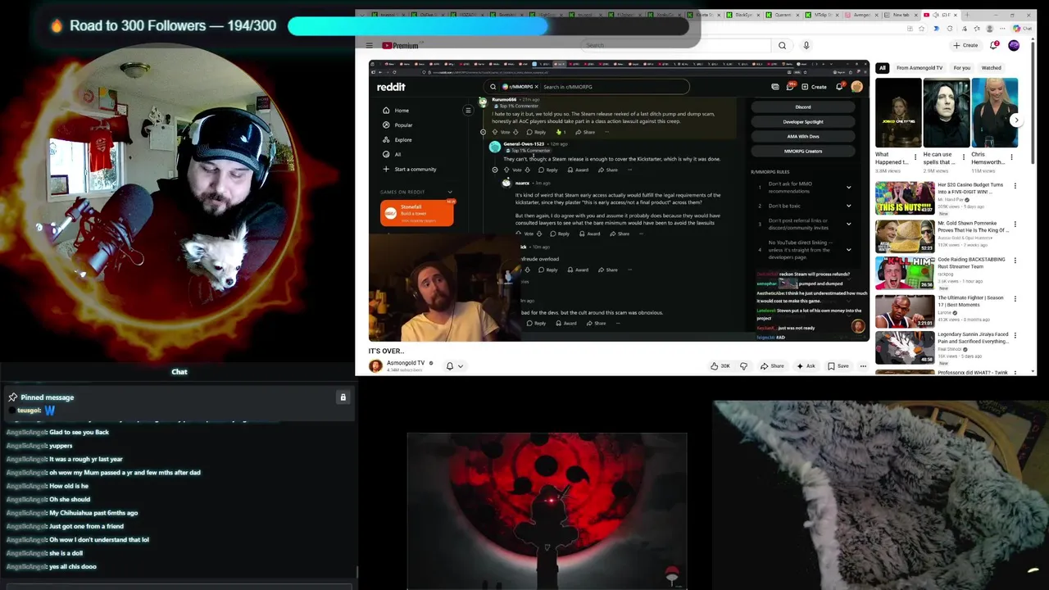Image resolution: width=1049 pixels, height=590 pixels.
Task: Open the Asmongold TV channel name link
Action: click(406, 363)
